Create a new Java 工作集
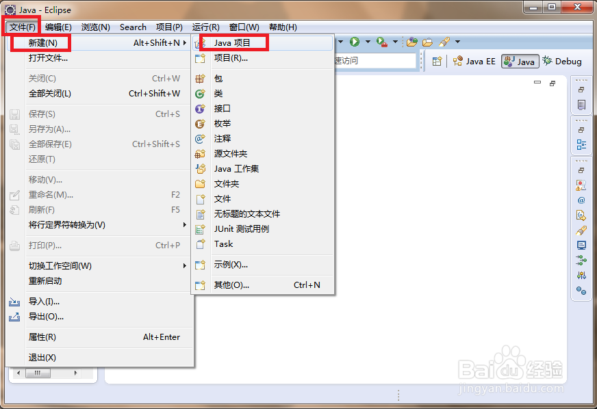This screenshot has height=409, width=597. click(x=262, y=168)
